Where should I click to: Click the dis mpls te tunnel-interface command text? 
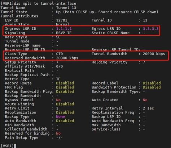tap(45, 4)
